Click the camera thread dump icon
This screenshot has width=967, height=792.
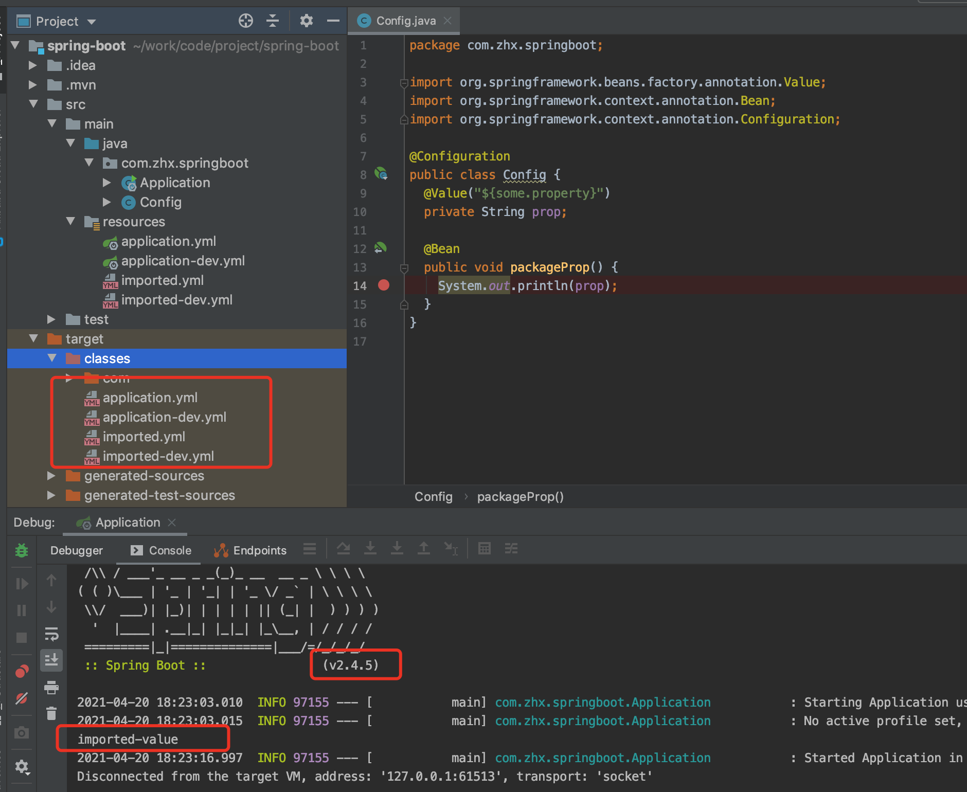(x=22, y=732)
